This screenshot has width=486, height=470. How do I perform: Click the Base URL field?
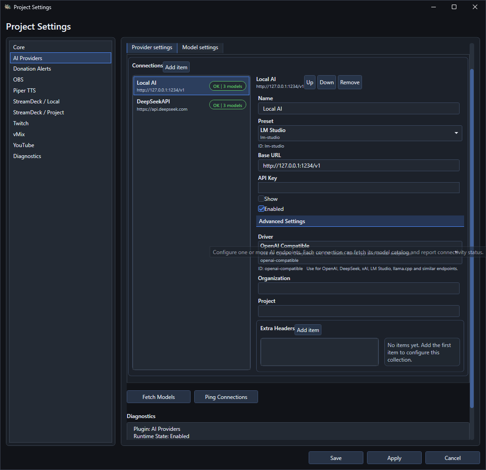359,166
